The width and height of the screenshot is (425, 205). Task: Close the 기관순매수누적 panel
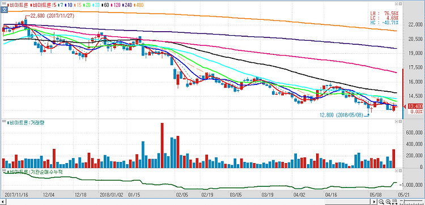coord(400,171)
